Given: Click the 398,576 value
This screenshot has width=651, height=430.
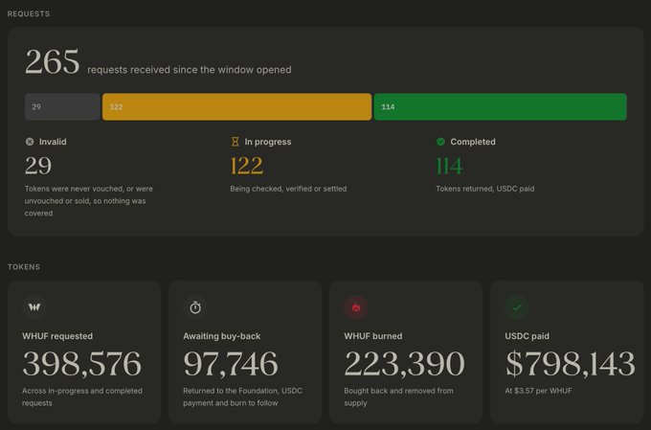Looking at the screenshot, I should tap(82, 364).
